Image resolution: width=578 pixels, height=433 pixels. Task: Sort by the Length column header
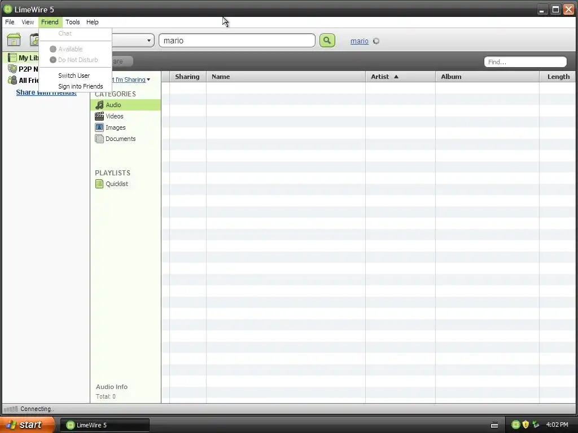click(x=558, y=77)
